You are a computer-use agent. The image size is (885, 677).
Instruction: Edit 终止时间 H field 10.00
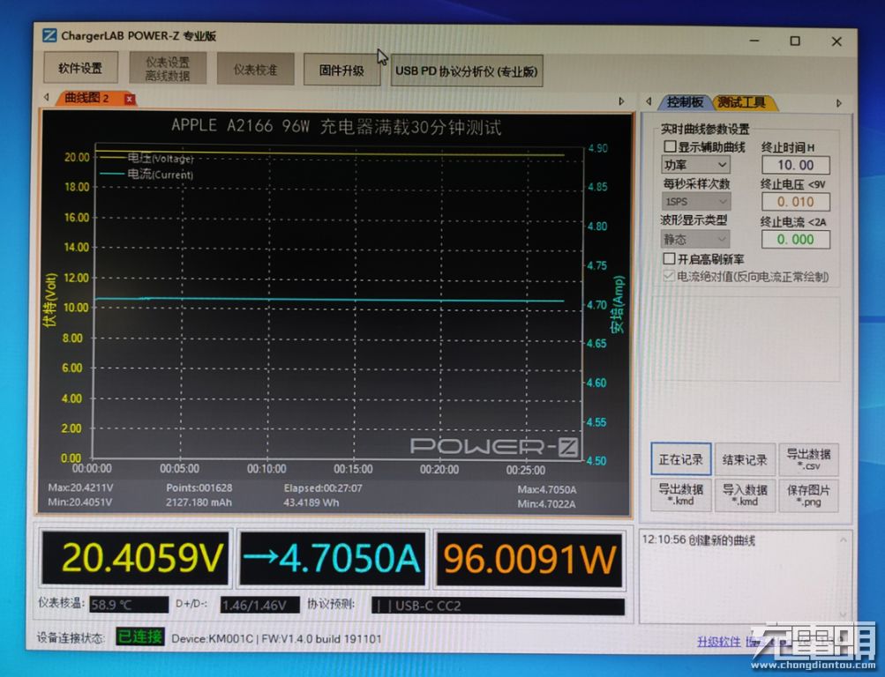coord(796,165)
